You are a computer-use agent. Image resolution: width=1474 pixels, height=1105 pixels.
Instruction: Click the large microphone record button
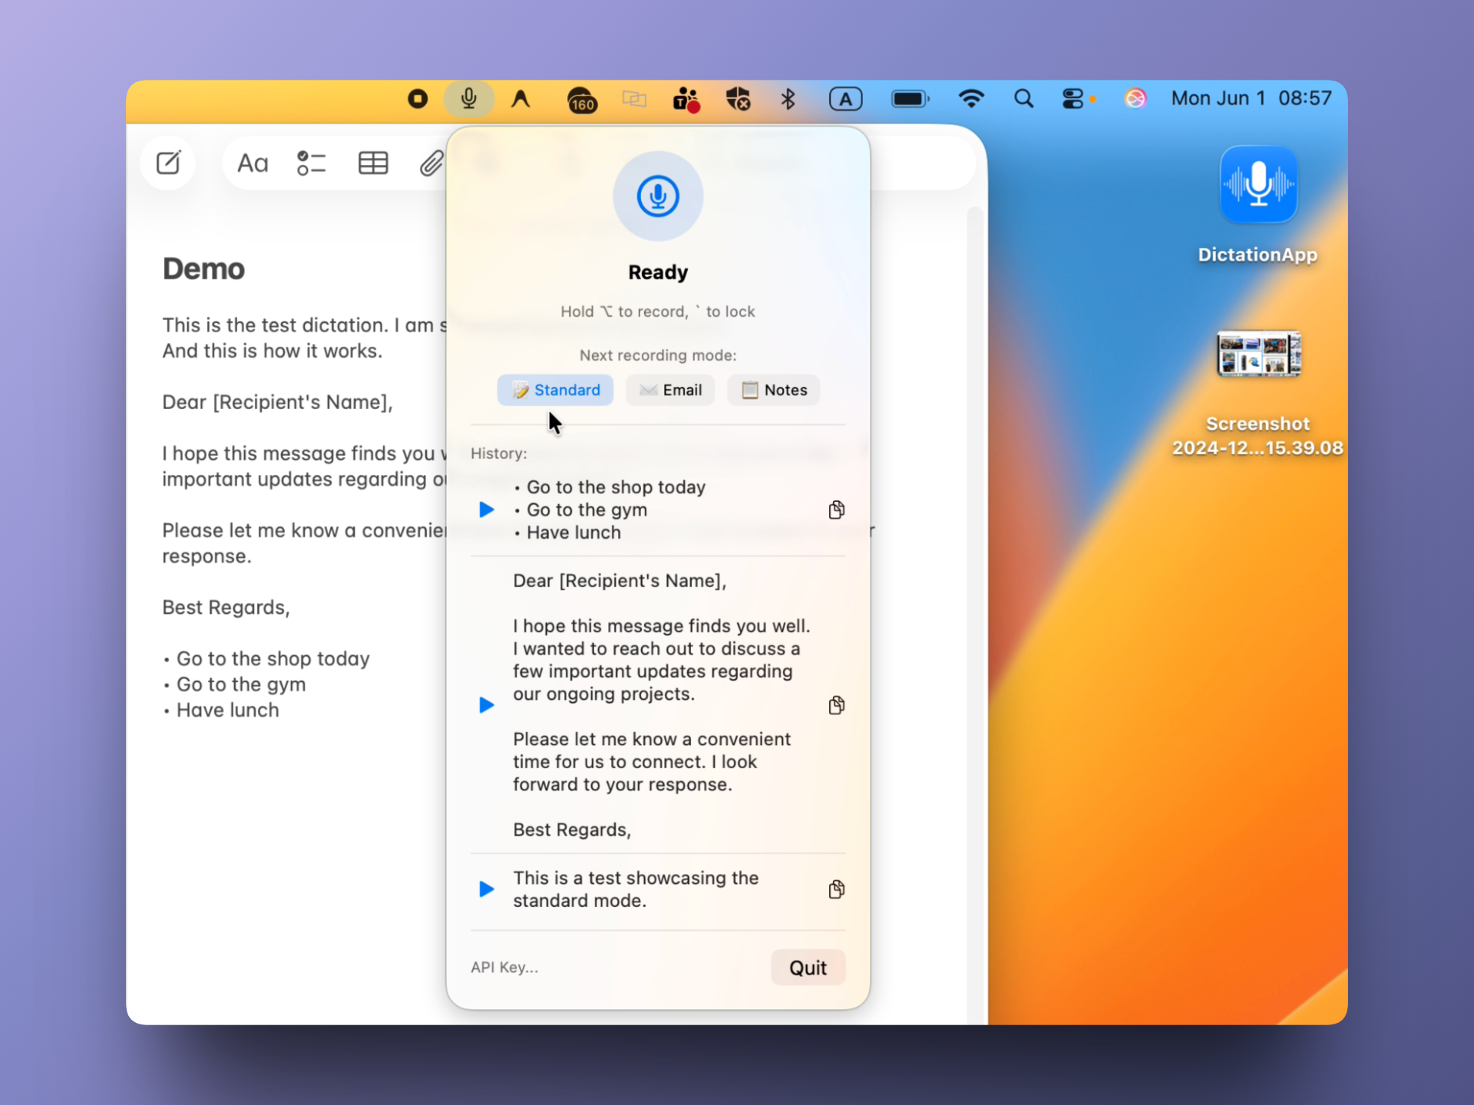[x=658, y=196]
